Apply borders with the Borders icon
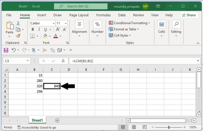203x131 pixels. 32,36
